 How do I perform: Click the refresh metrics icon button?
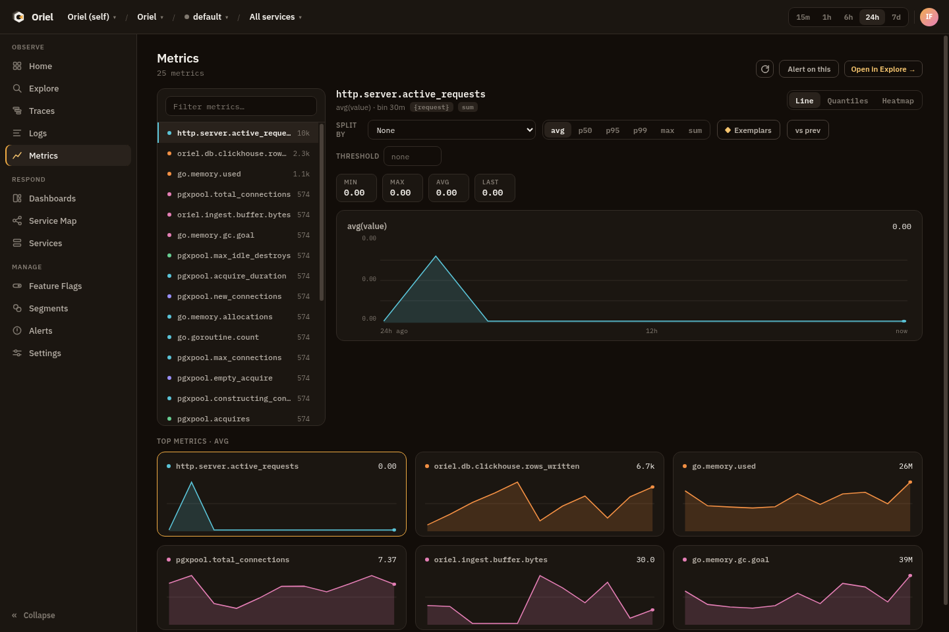coord(764,69)
